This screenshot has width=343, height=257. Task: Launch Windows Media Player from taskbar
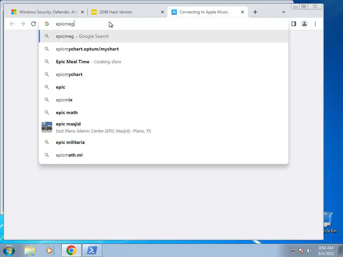click(50, 251)
